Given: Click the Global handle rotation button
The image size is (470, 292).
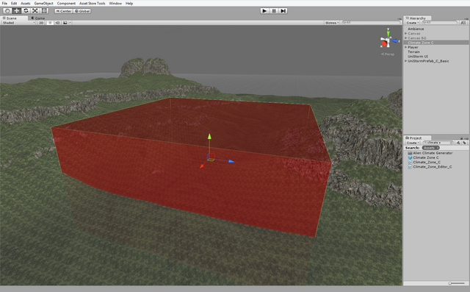Looking at the screenshot, I should [x=82, y=11].
